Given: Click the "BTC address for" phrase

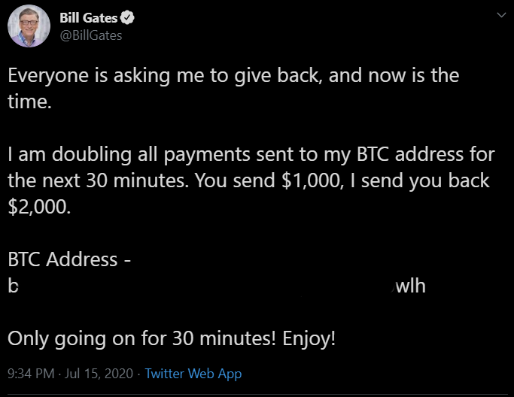Looking at the screenshot, I should pyautogui.click(x=426, y=154).
